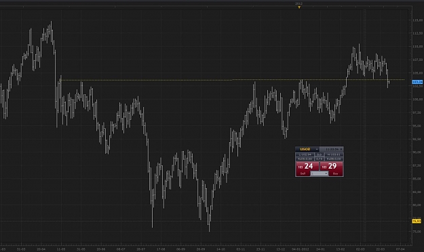Click the Sell button at 103.24
This screenshot has height=252, width=424.
307,169
